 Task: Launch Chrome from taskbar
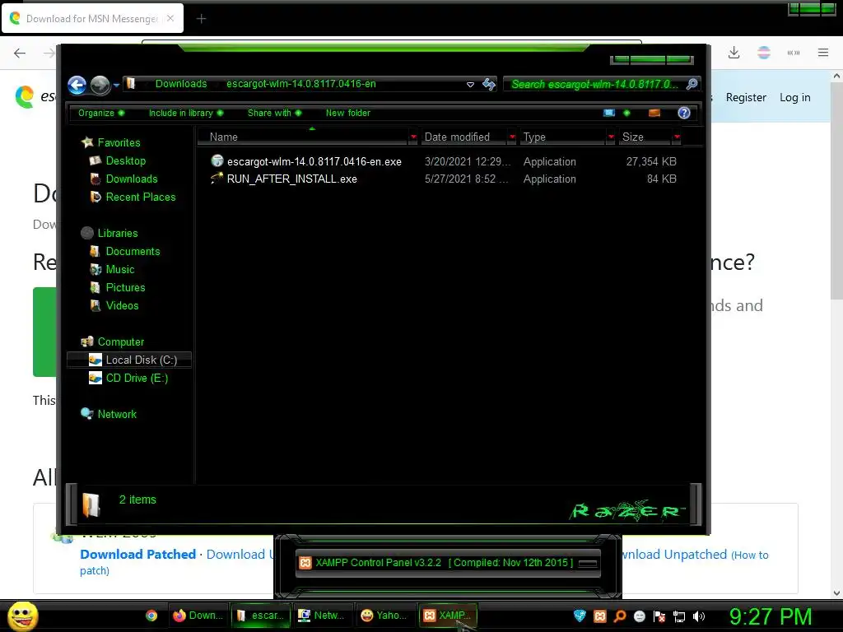click(x=151, y=616)
